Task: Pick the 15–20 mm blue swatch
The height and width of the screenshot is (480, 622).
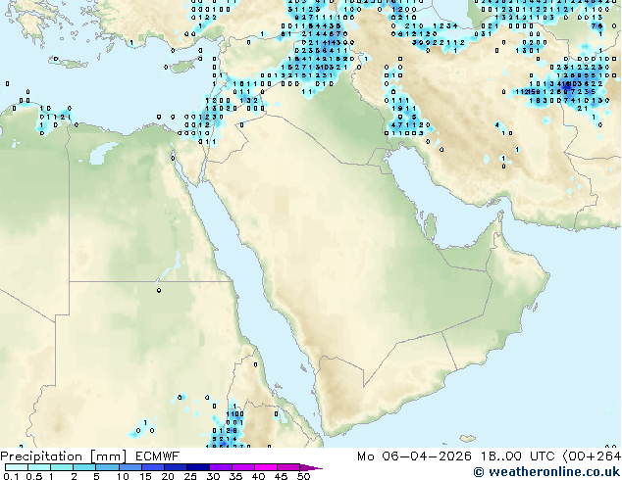Action: [152, 467]
